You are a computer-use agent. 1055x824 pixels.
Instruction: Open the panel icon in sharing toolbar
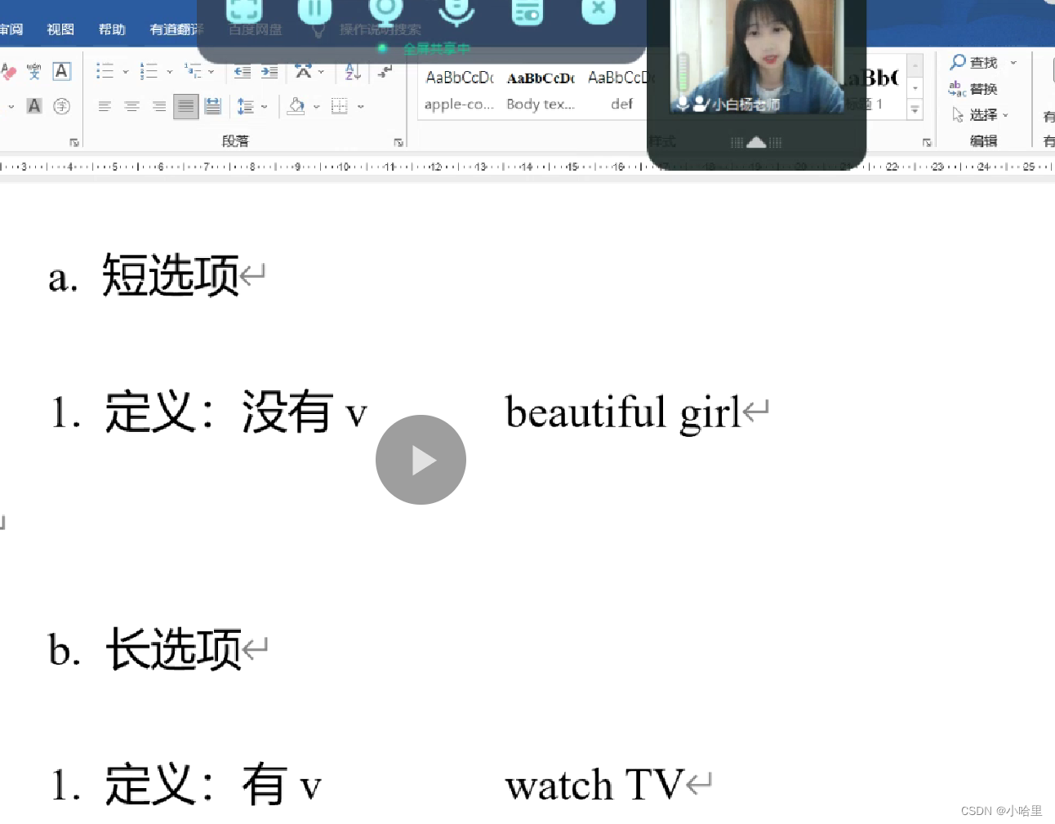pyautogui.click(x=527, y=11)
